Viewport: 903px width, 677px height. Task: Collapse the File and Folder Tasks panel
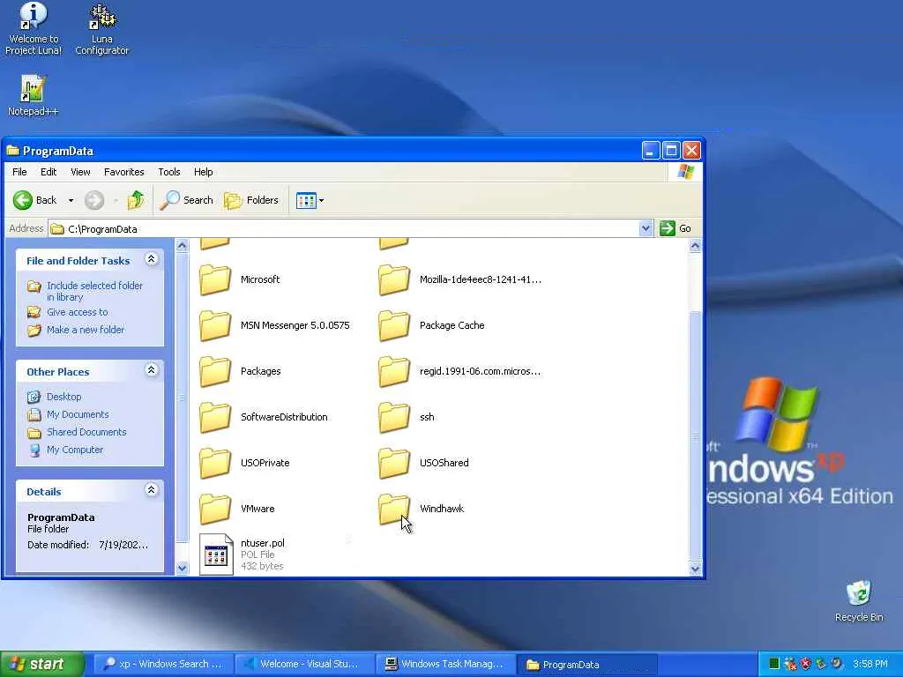pos(151,259)
